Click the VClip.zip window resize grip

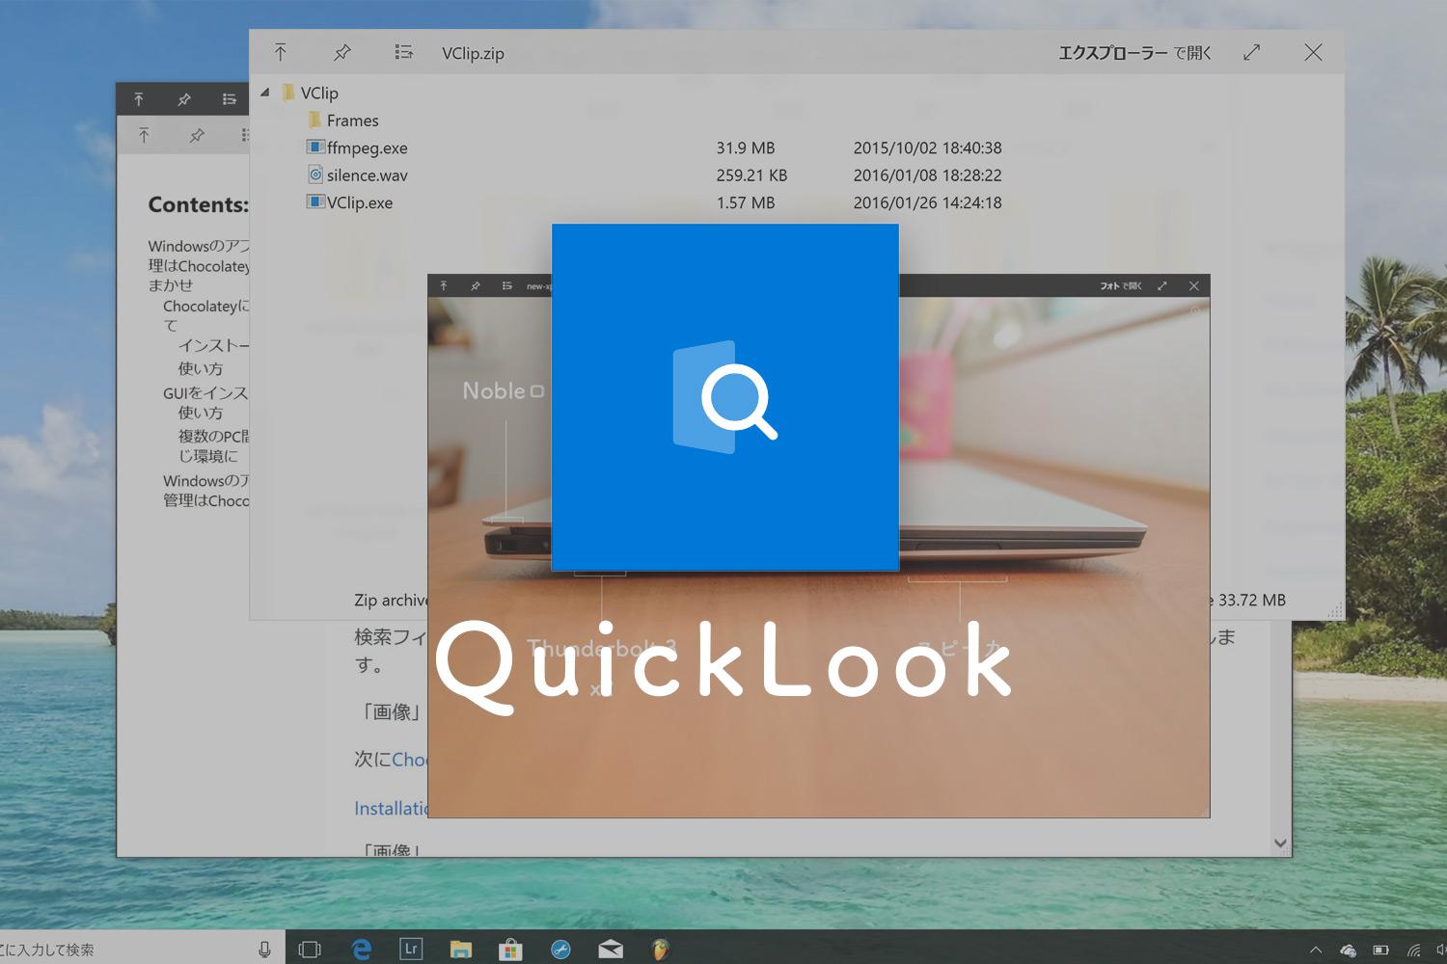tap(1335, 610)
